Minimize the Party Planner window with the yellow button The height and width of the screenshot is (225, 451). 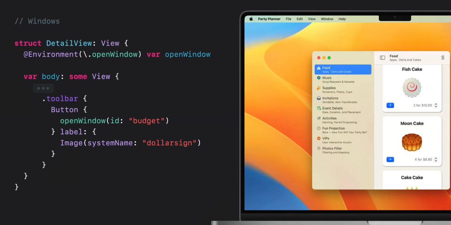click(324, 58)
